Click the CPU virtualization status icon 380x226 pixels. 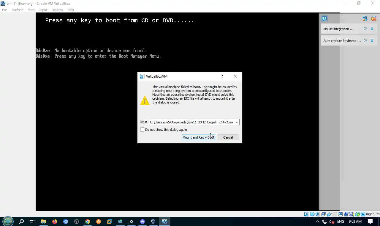(x=352, y=214)
